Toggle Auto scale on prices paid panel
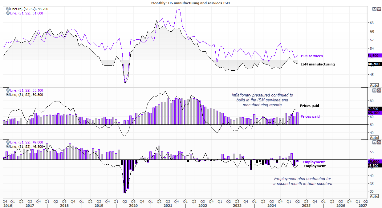 [374, 137]
